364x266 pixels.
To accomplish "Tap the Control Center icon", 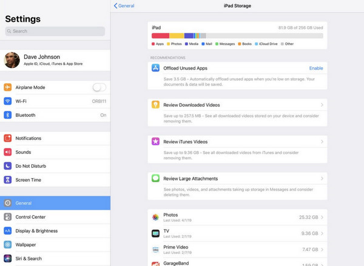I will pyautogui.click(x=8, y=217).
